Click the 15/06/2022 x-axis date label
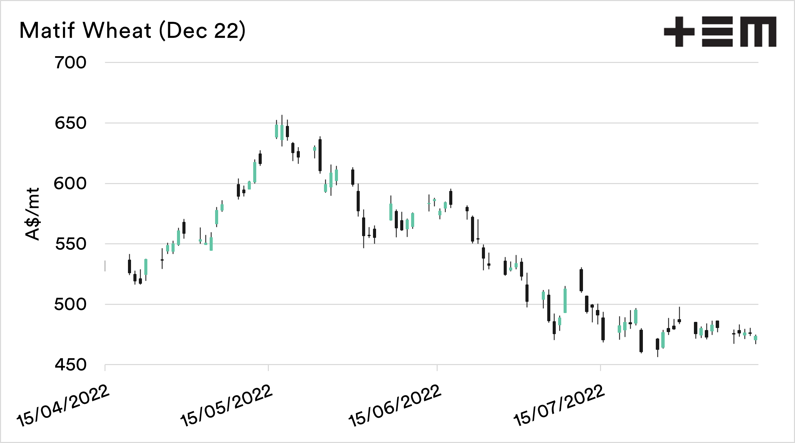The width and height of the screenshot is (795, 443). [x=395, y=406]
